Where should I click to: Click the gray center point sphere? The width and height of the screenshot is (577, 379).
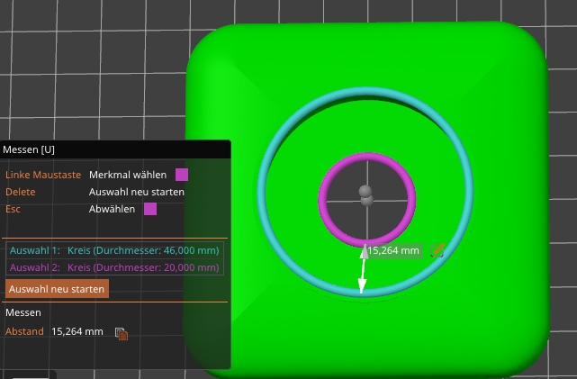click(365, 192)
